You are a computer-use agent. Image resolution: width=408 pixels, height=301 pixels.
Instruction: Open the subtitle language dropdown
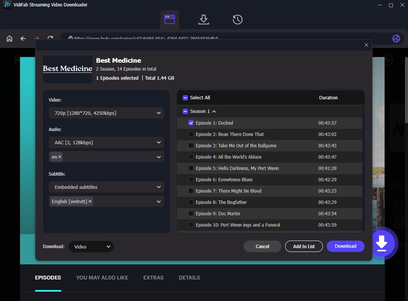tap(106, 201)
